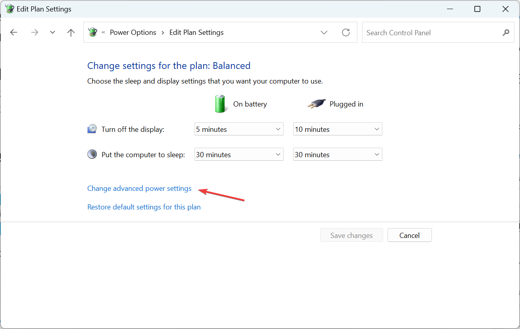Click the Up one level arrow
Image resolution: width=520 pixels, height=329 pixels.
pos(71,32)
